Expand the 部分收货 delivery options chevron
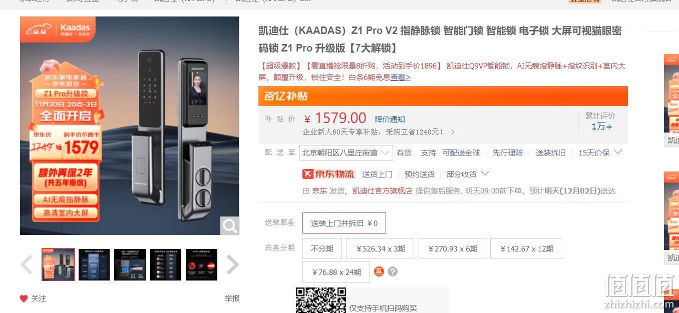Screen dimensions: 679x313 click(485, 173)
